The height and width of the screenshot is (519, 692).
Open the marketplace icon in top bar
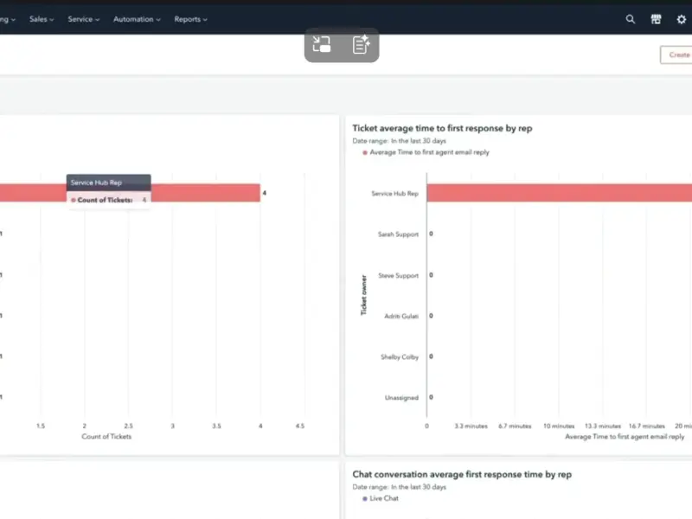[656, 19]
